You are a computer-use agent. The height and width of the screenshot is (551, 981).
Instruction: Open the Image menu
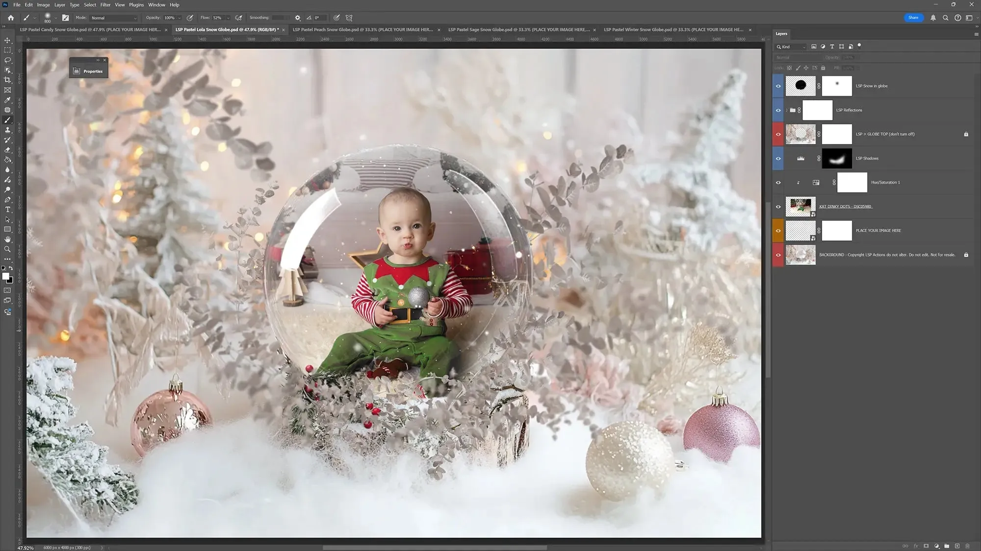43,4
